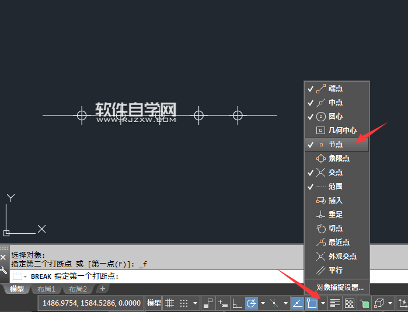Enable 几何中心 geometric center snap

coord(337,131)
